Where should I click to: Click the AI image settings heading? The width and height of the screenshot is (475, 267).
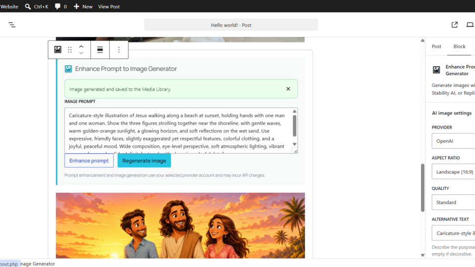(x=452, y=113)
